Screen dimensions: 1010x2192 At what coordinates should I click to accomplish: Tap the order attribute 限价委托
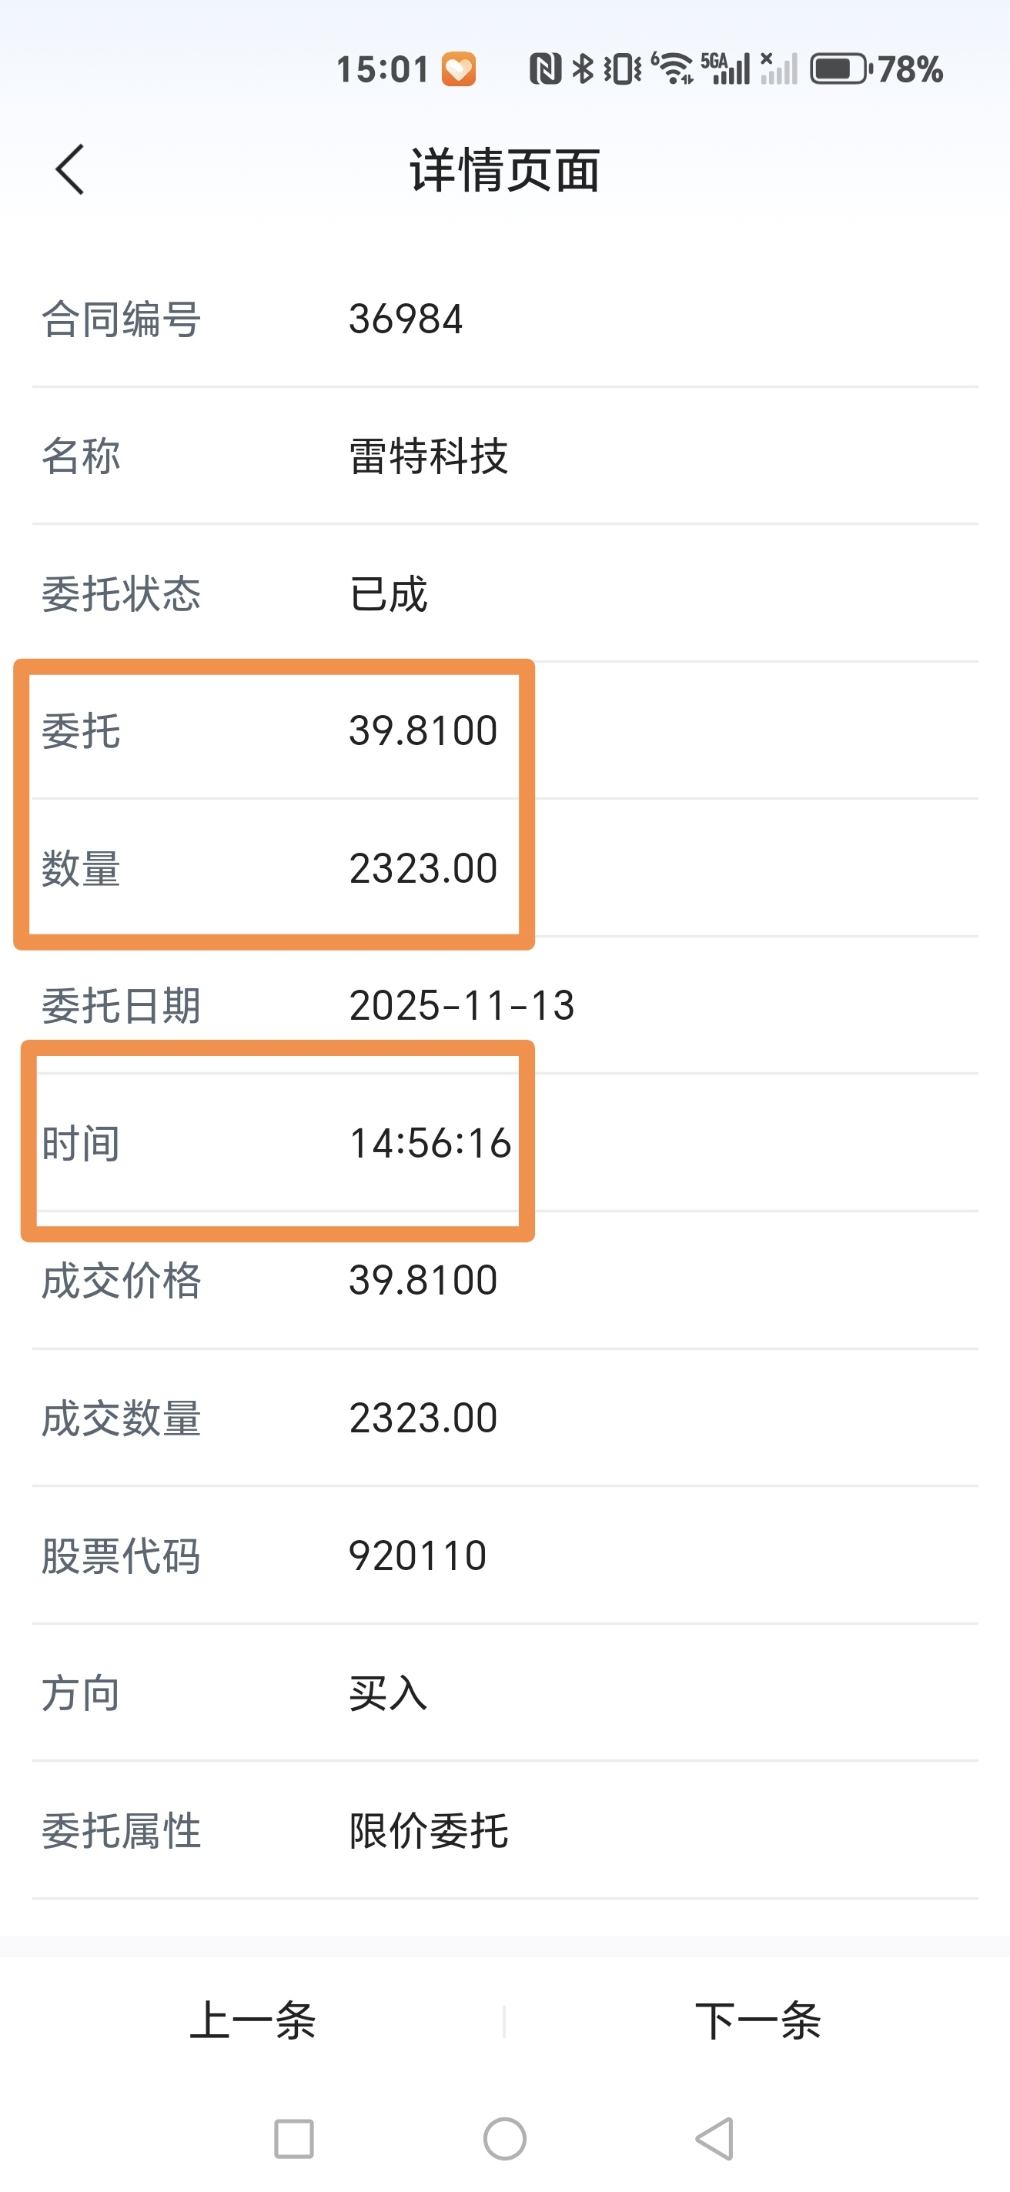pos(429,1830)
